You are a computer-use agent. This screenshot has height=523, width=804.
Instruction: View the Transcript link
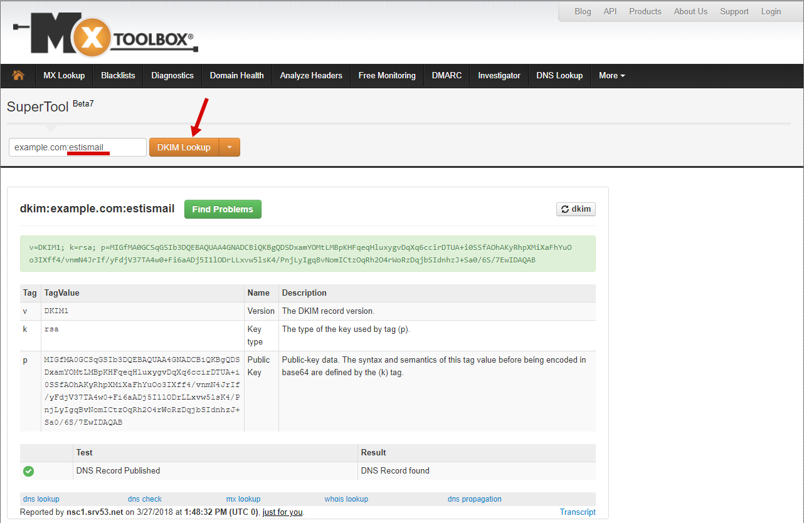click(x=577, y=512)
